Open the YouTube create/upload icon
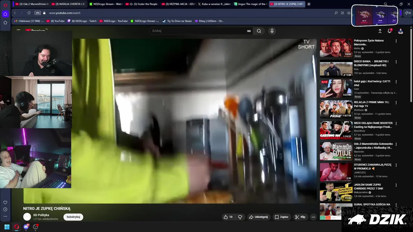413x232 pixels. 380,31
